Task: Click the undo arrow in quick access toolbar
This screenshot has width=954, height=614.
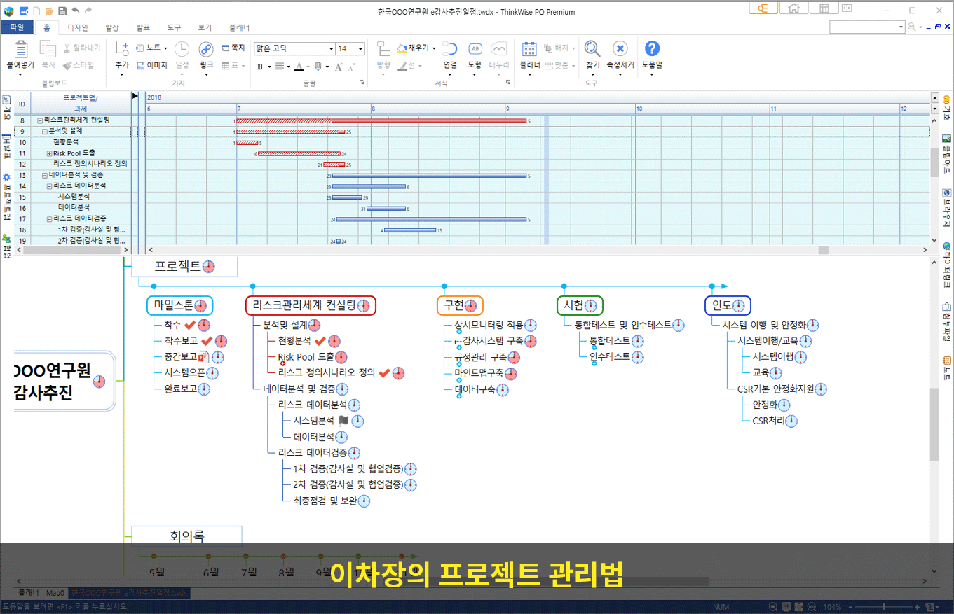Action: 76,11
